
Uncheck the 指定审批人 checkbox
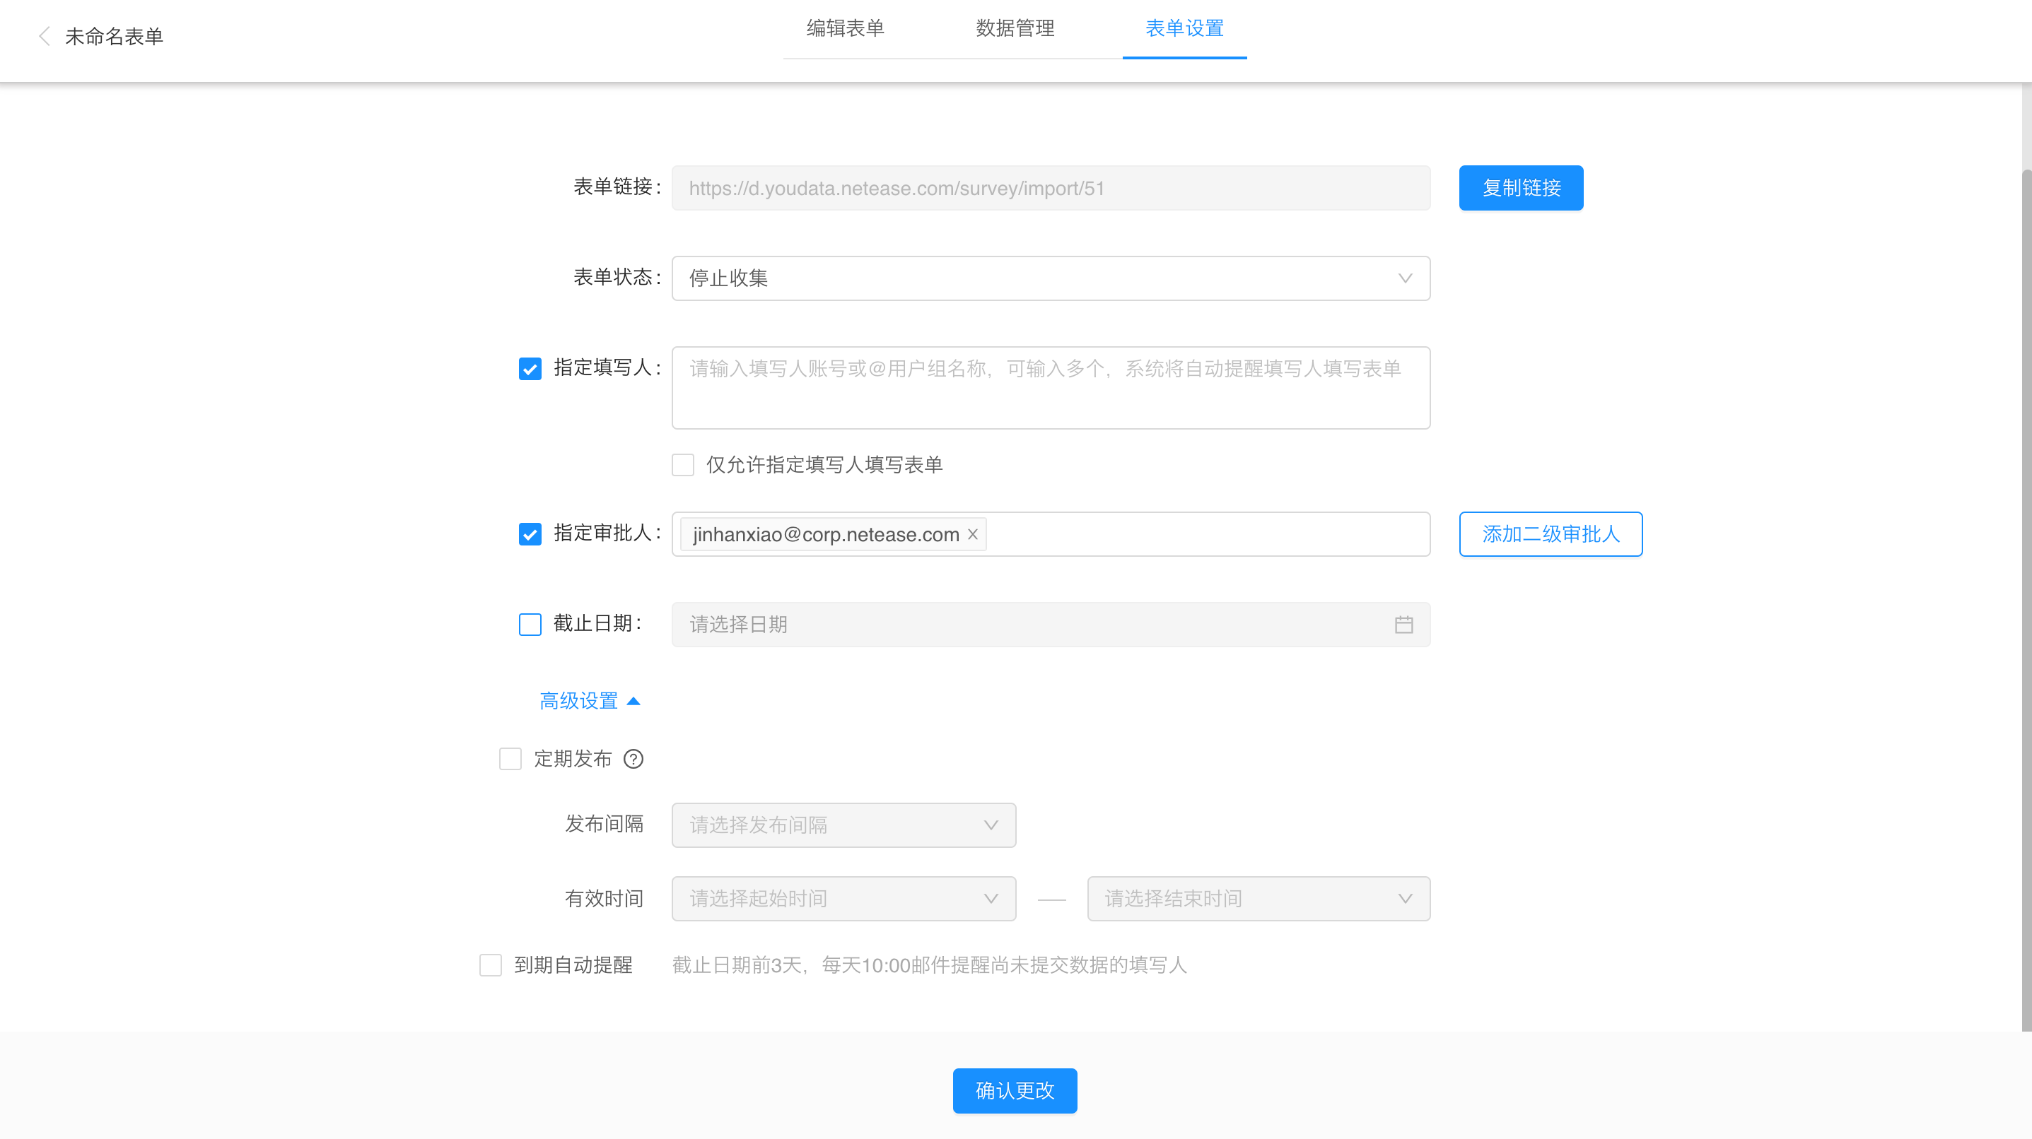530,533
